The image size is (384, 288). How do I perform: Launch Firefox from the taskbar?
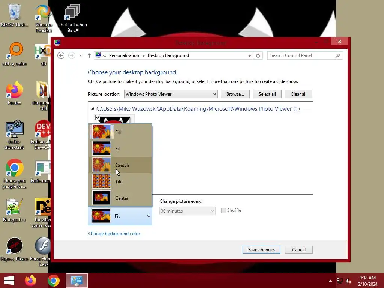pos(31,280)
